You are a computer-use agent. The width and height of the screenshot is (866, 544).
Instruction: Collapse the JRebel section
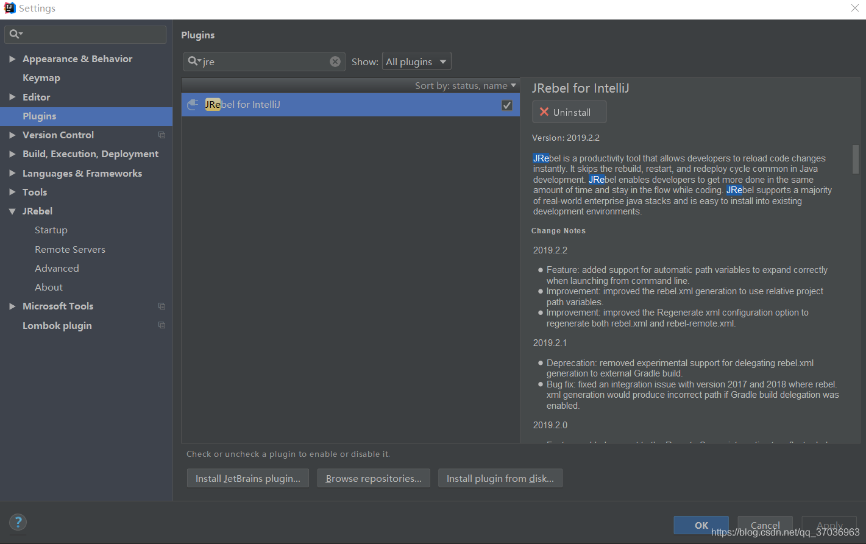click(12, 211)
